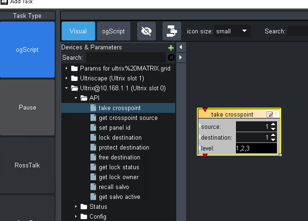Toggle the crossed-out eye visibility button
The width and height of the screenshot is (308, 221).
(146, 31)
